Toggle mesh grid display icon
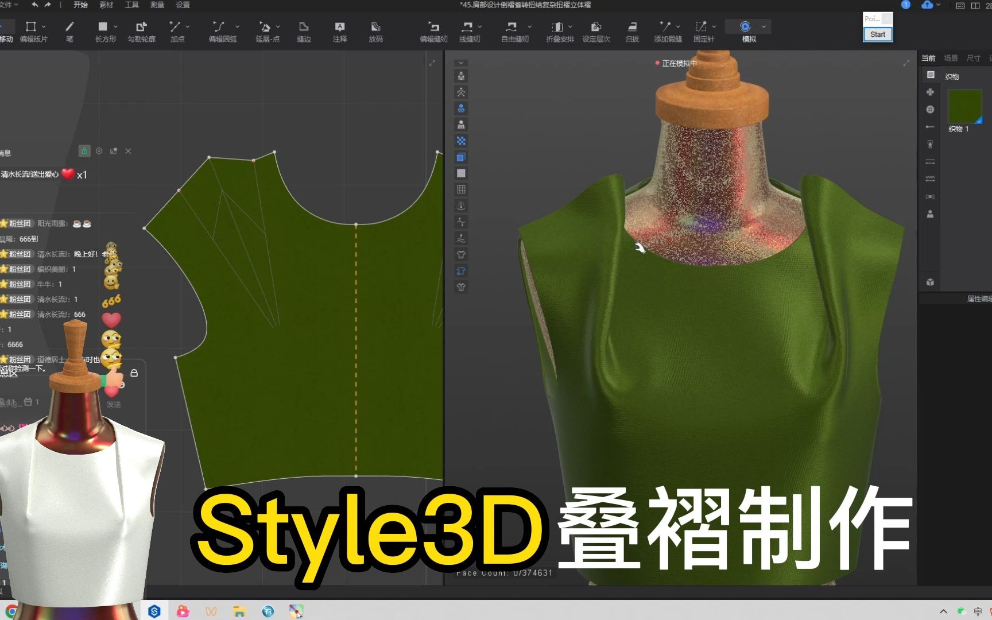This screenshot has height=620, width=992. pos(461,189)
